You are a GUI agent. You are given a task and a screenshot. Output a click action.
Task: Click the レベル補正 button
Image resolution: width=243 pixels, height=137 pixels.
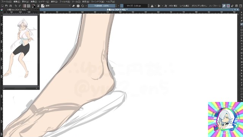(x=184, y=6)
